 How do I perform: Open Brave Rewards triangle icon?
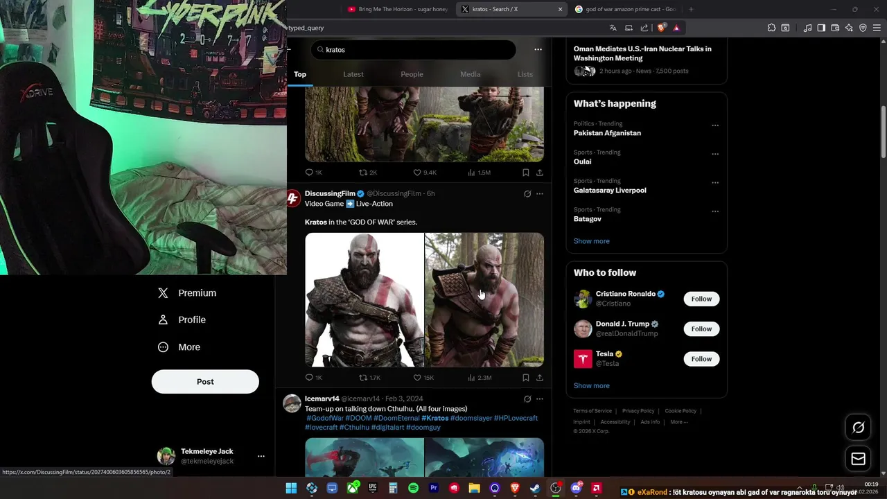(676, 28)
